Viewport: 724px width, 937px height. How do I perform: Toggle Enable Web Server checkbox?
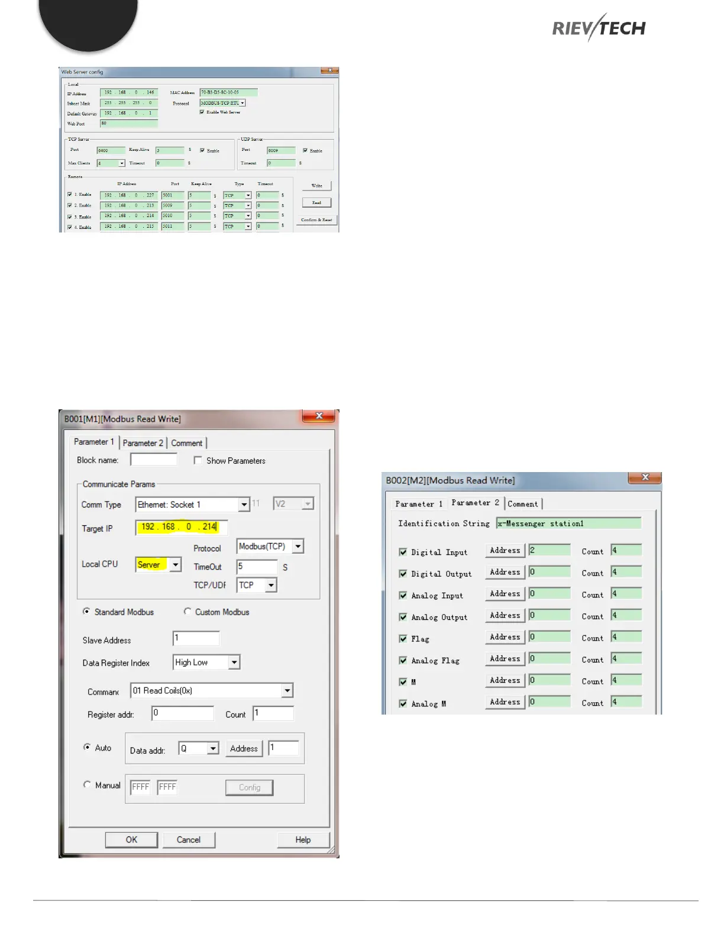pyautogui.click(x=202, y=112)
